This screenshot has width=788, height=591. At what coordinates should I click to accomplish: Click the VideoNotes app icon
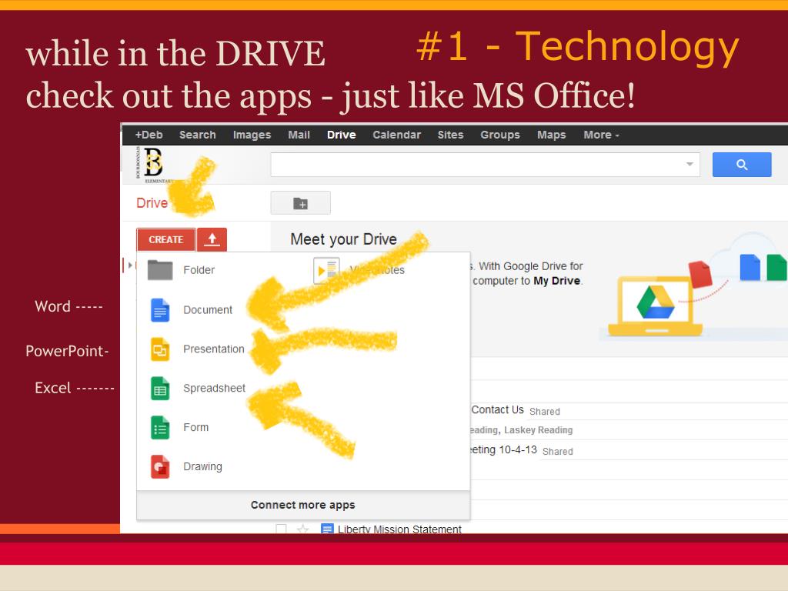coord(326,270)
